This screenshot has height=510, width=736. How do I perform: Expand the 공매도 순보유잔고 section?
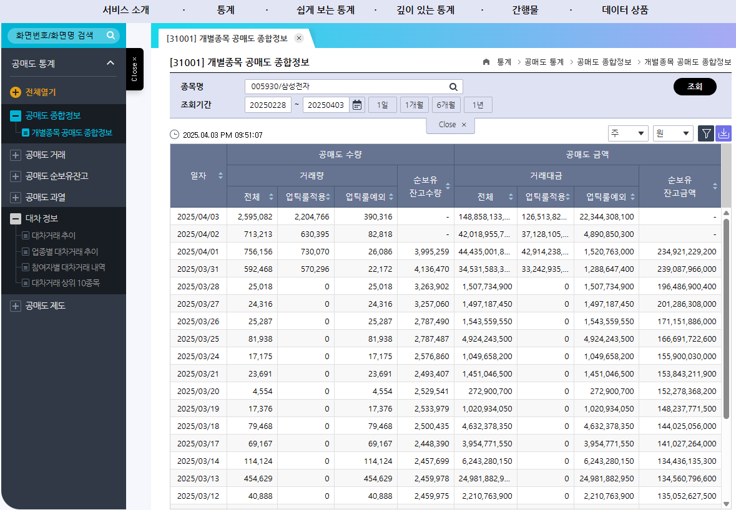16,176
